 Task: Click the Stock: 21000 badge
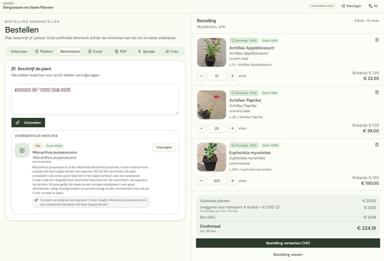[x=54, y=146]
